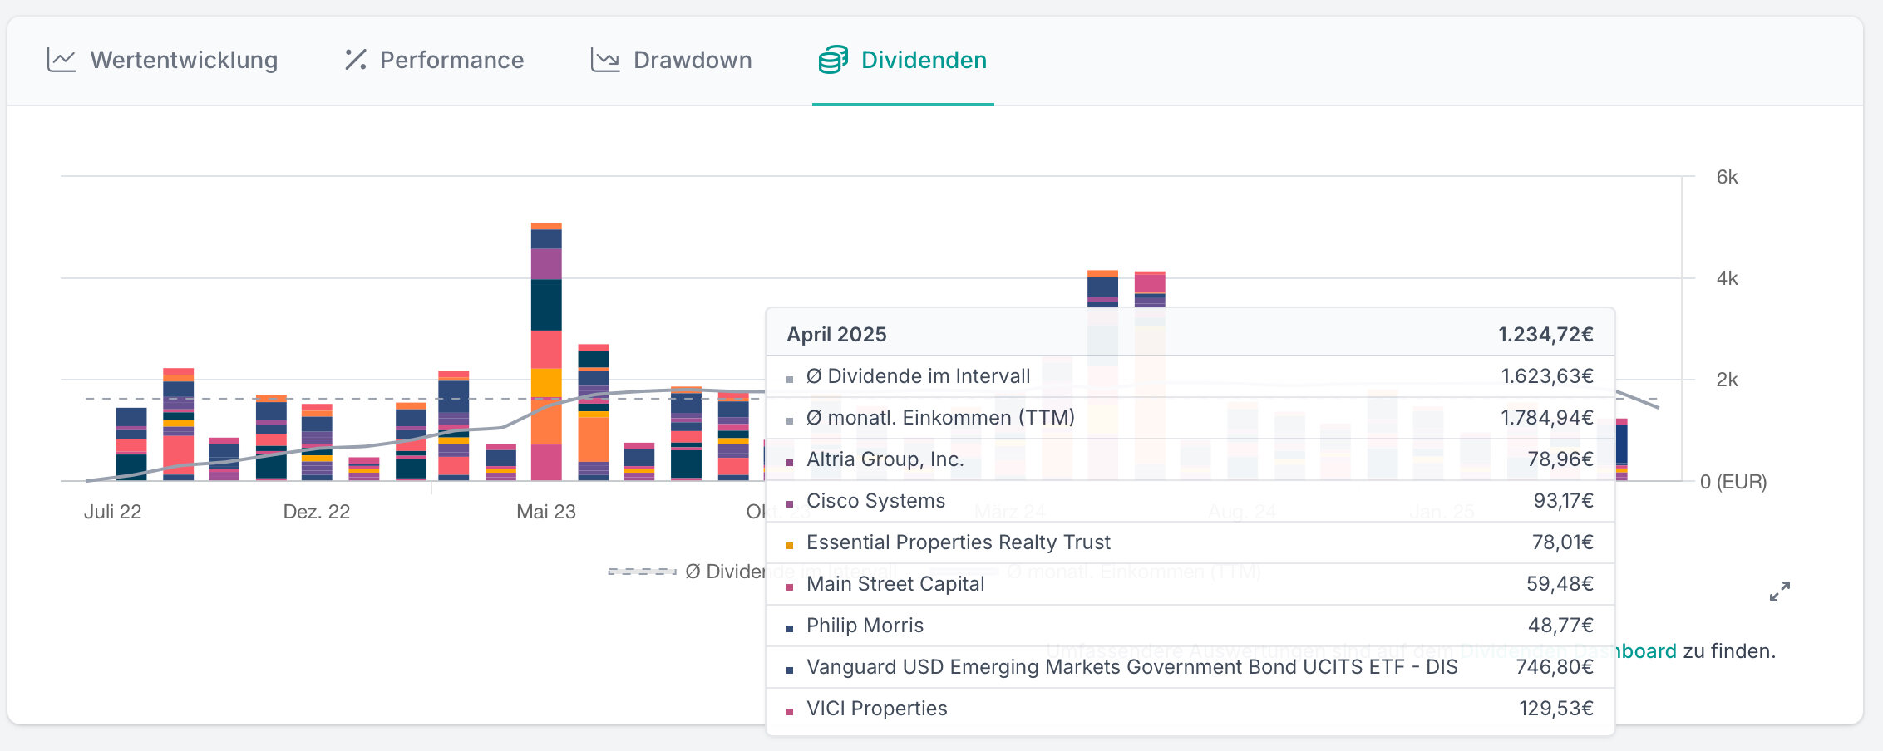Click the line-chart icon beside Wertentwicklung
The width and height of the screenshot is (1883, 751).
point(62,60)
